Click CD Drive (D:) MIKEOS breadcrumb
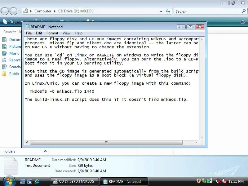This screenshot has height=186, width=248. tap(76, 11)
